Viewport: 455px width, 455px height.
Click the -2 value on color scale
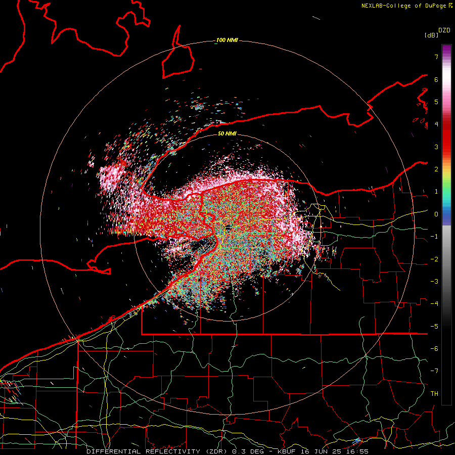pos(434,259)
